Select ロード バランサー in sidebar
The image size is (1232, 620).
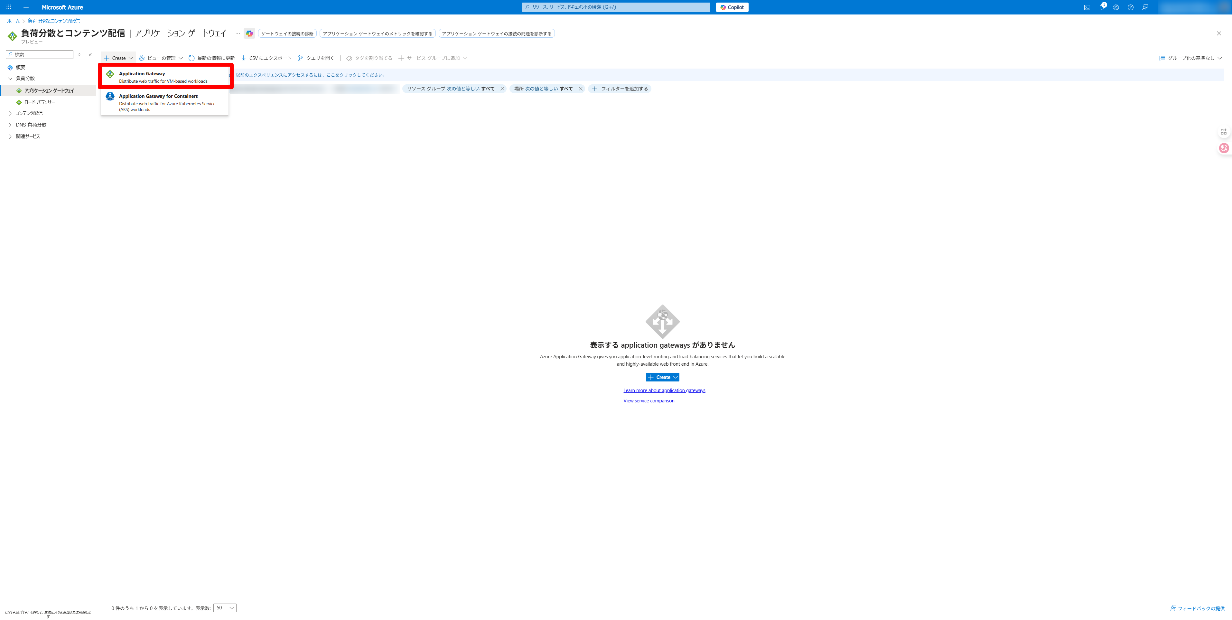point(40,102)
